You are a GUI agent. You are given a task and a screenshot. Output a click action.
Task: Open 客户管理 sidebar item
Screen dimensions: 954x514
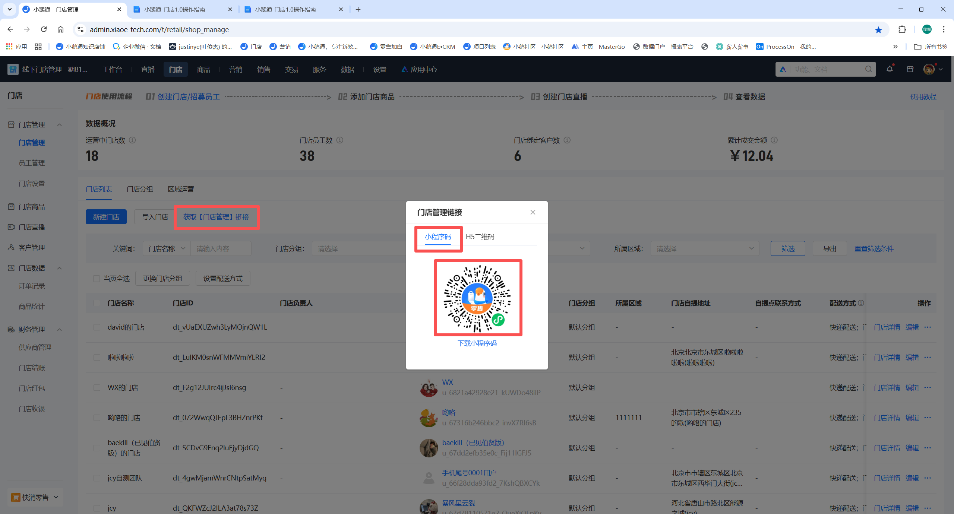(32, 247)
